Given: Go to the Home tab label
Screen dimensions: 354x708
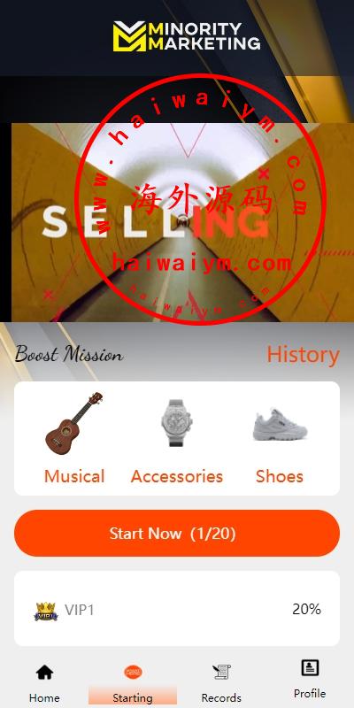Looking at the screenshot, I should 44,697.
